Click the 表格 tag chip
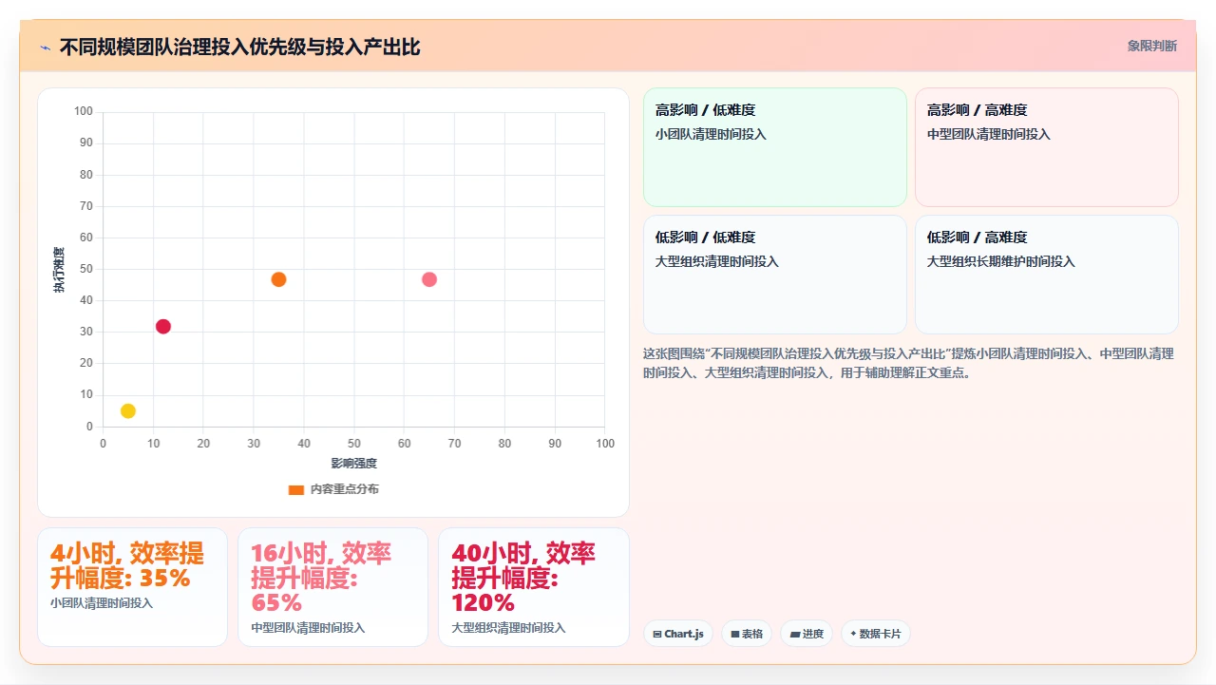This screenshot has width=1216, height=685. pyautogui.click(x=747, y=634)
